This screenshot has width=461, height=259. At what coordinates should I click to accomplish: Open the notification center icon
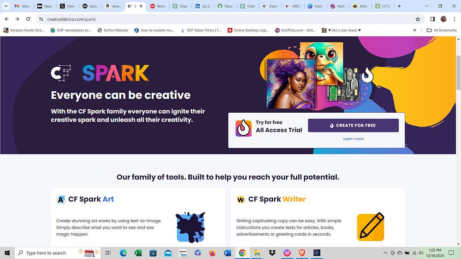(x=451, y=253)
